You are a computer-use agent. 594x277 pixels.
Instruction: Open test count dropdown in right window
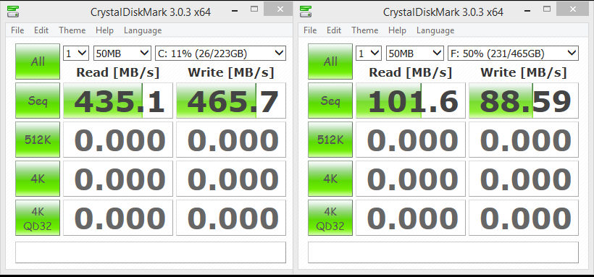click(x=369, y=54)
